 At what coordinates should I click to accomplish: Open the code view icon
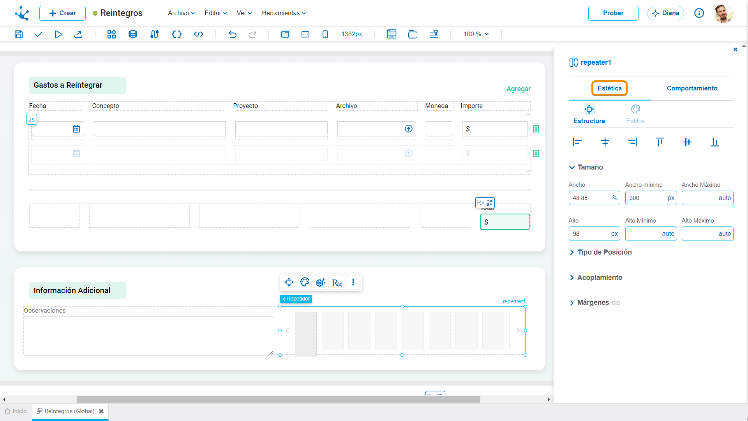pos(198,34)
